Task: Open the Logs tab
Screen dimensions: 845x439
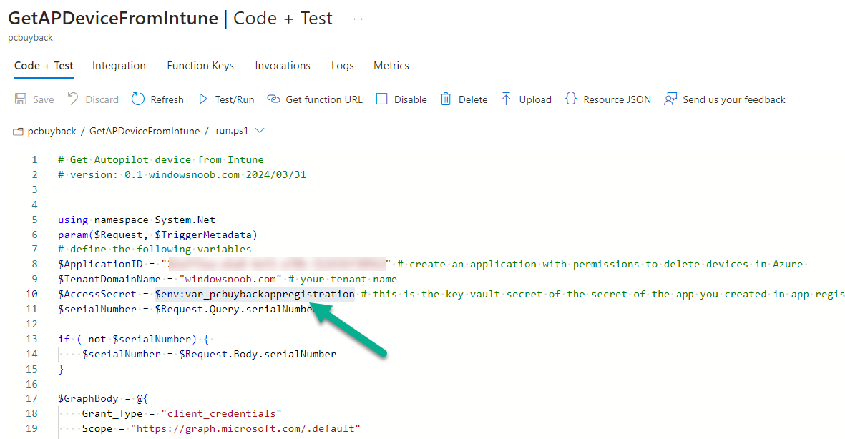Action: (x=343, y=66)
